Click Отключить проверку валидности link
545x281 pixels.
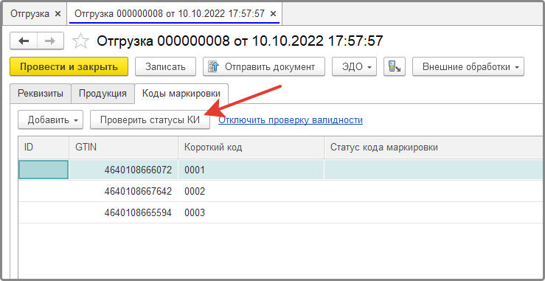click(x=291, y=120)
